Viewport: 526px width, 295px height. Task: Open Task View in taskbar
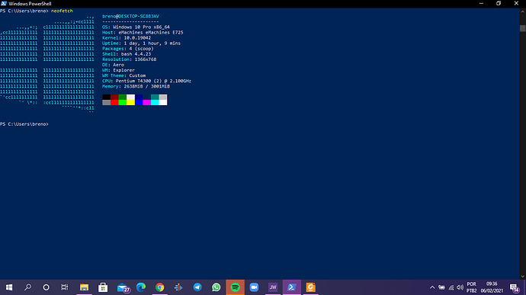click(65, 287)
